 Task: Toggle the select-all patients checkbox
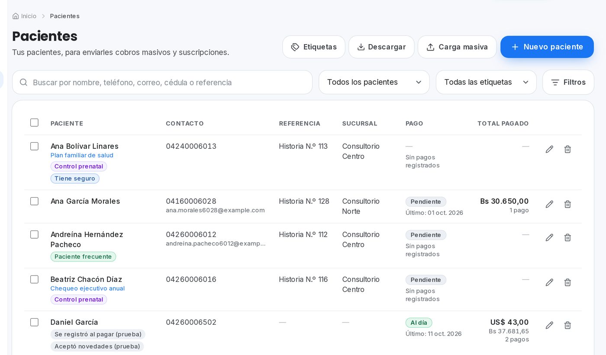point(34,122)
